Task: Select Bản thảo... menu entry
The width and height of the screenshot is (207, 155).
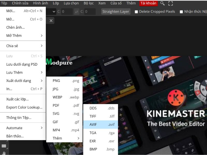Action: click(x=23, y=136)
